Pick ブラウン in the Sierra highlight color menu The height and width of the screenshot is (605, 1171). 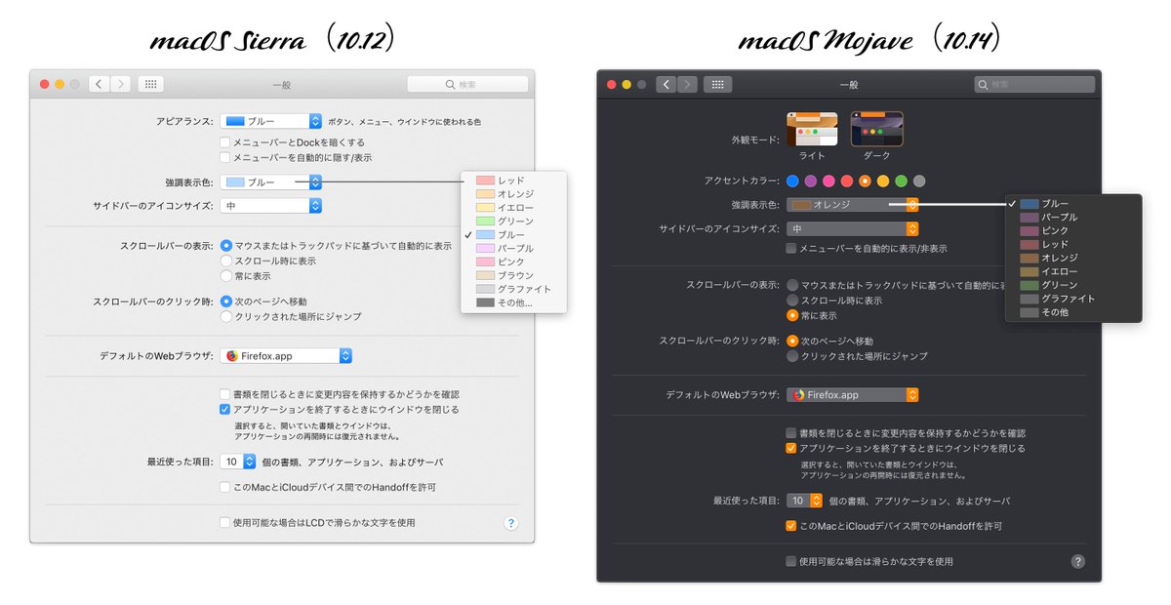coord(513,276)
